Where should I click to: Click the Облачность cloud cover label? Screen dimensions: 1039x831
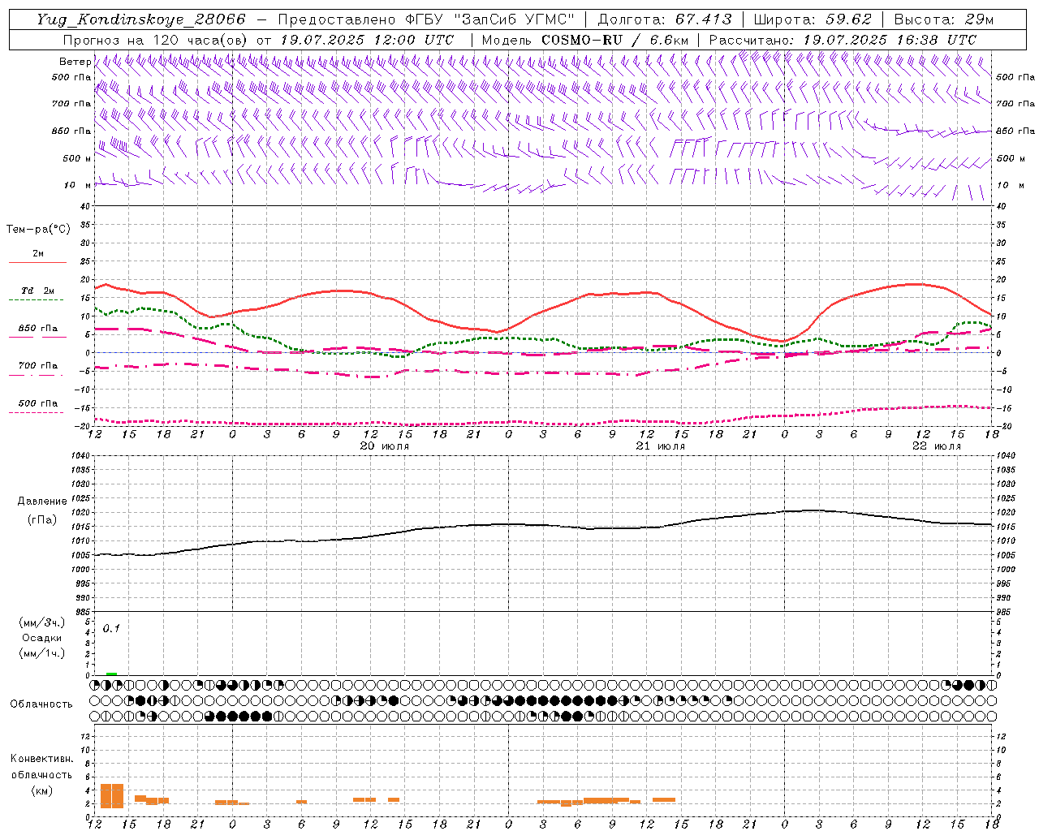41,704
